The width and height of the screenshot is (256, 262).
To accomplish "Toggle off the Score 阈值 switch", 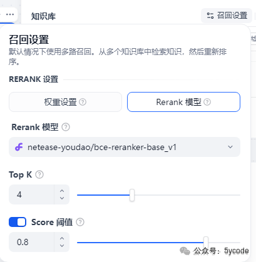I will (18, 222).
